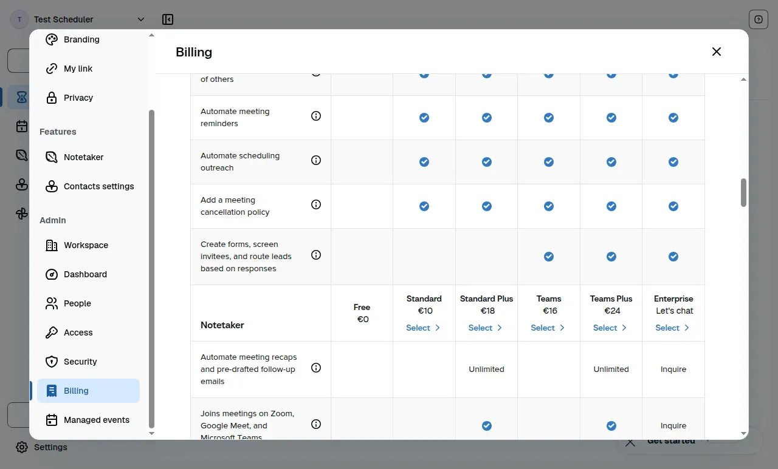This screenshot has width=778, height=469.
Task: Click info icon for Automate meeting reminders
Action: [316, 116]
